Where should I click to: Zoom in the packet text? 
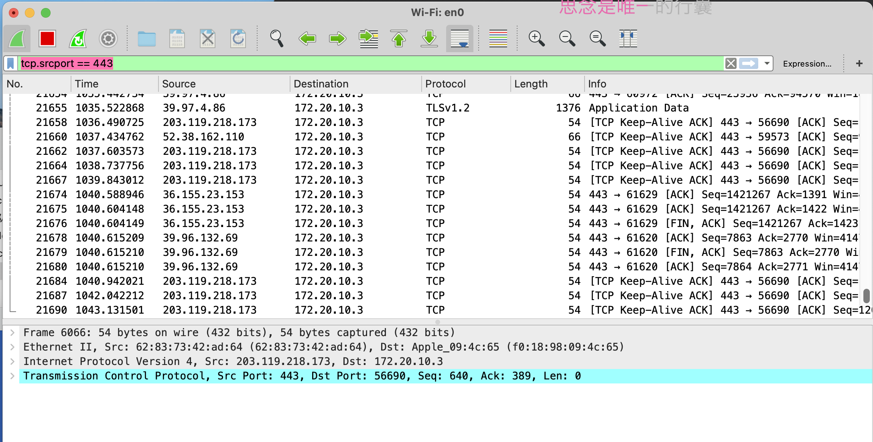[x=536, y=39]
